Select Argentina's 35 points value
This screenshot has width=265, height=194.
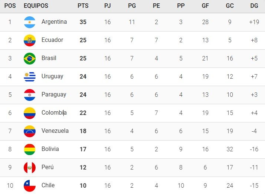pyautogui.click(x=83, y=22)
